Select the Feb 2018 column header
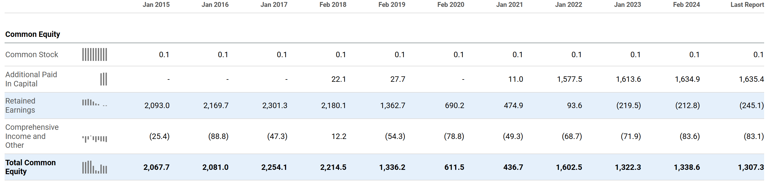 [x=332, y=5]
